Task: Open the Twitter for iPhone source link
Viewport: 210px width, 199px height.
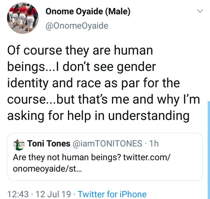Action: pos(112,194)
